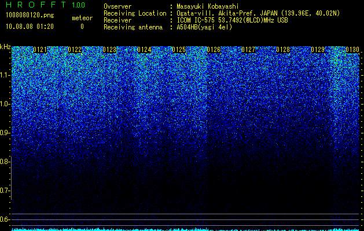
Task: Click the 0124 time marker
Action: point(144,50)
